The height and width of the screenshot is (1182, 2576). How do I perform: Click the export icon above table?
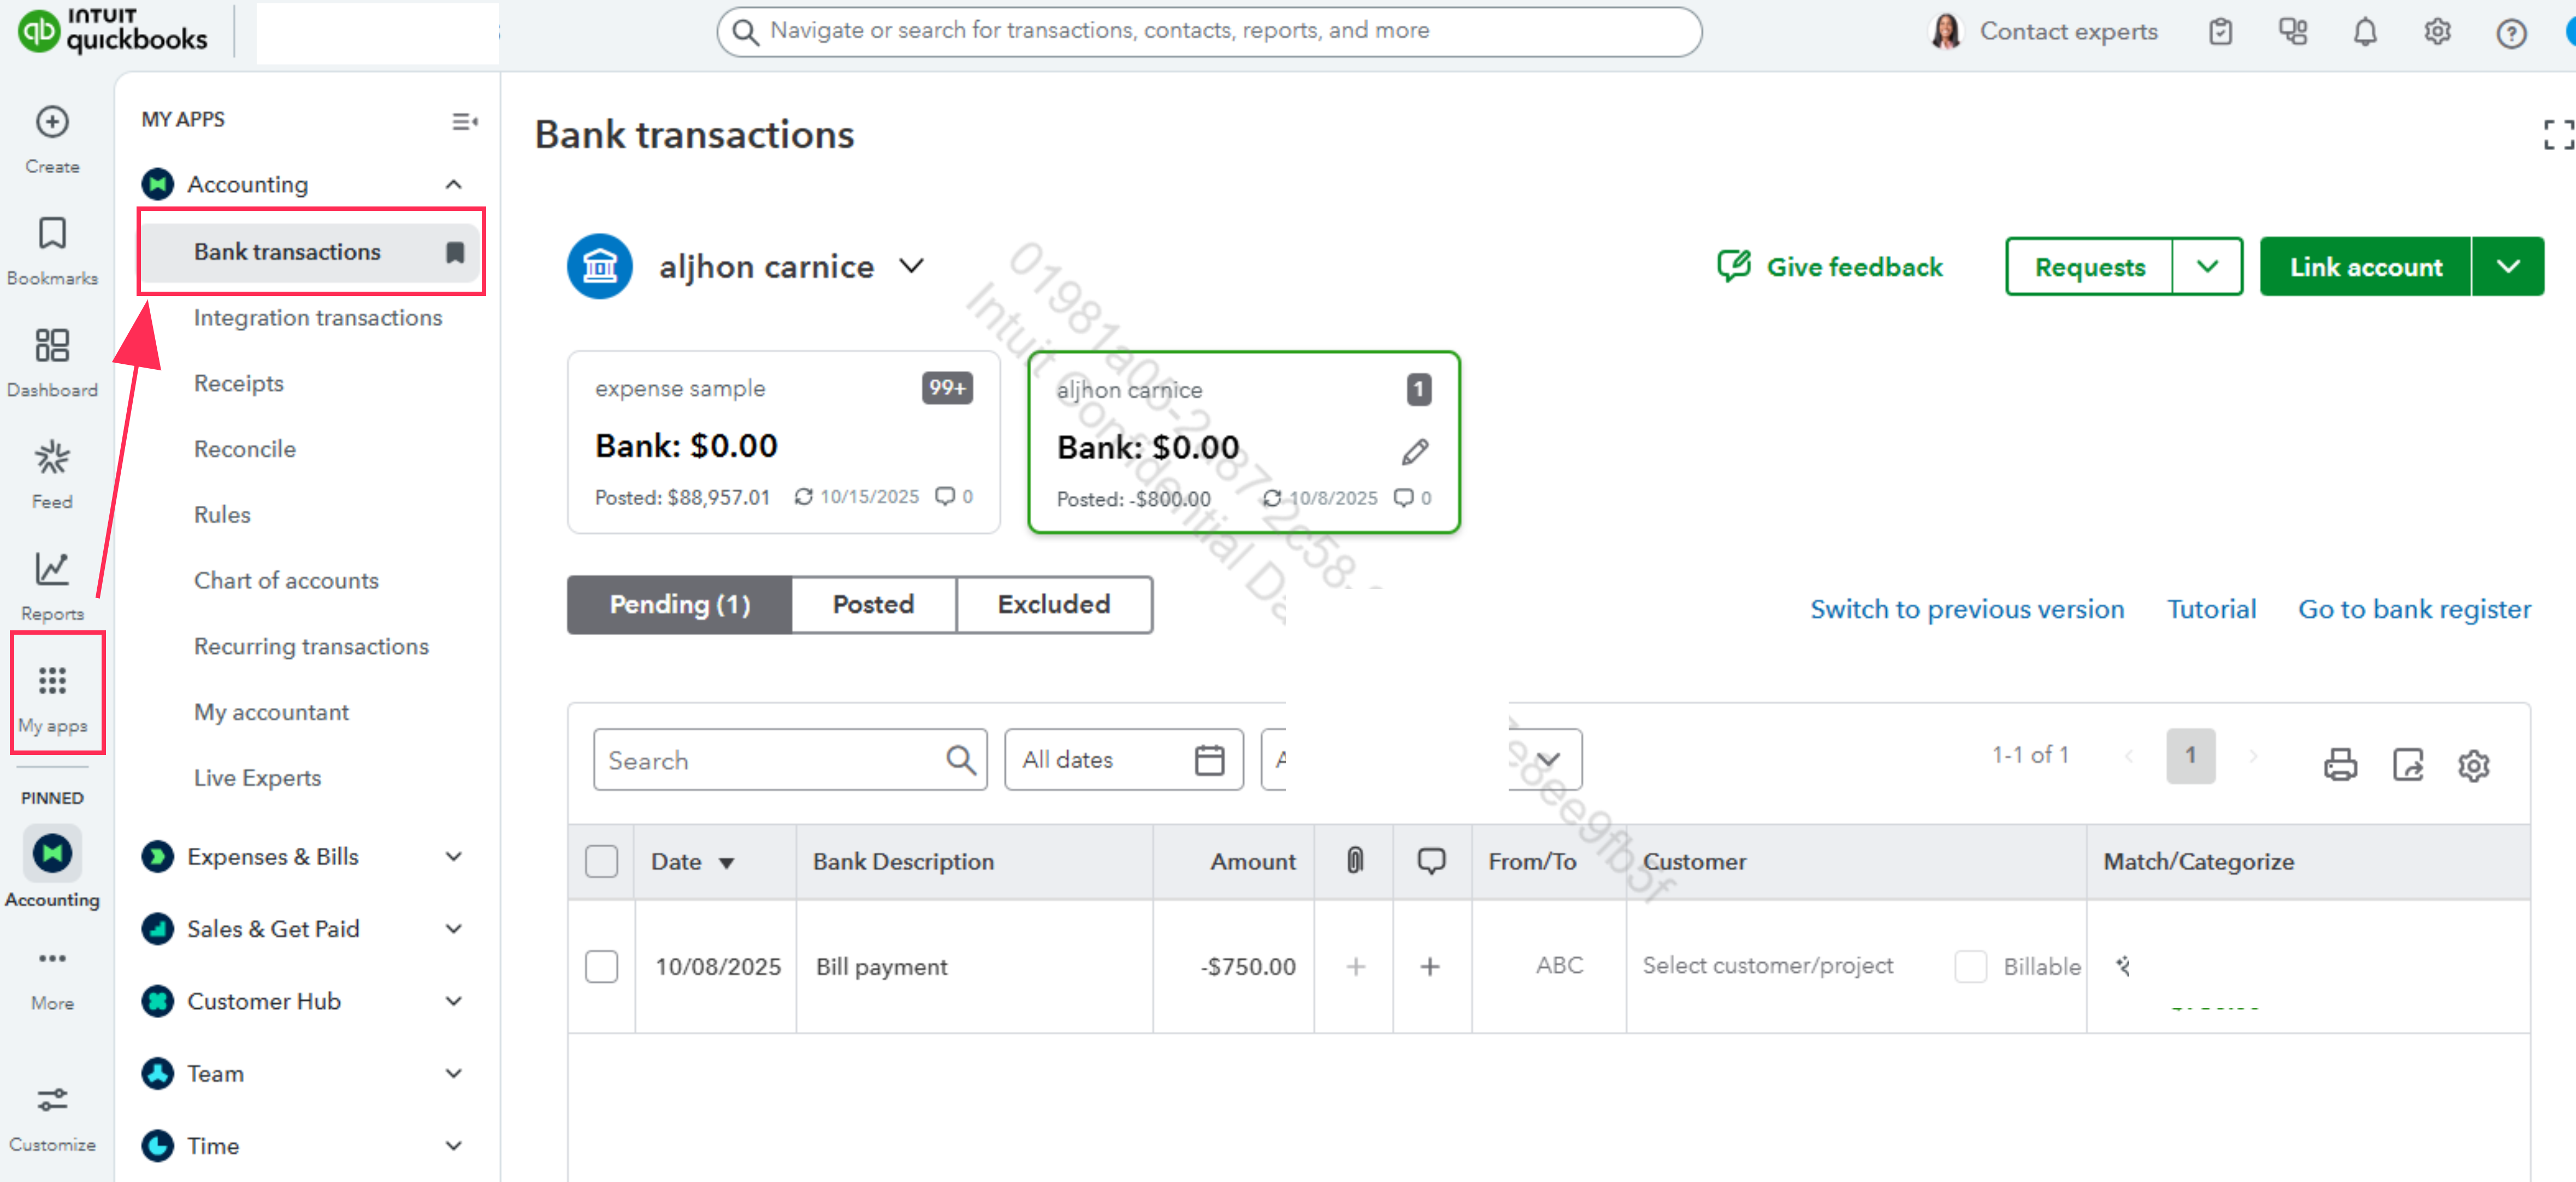coord(2408,765)
